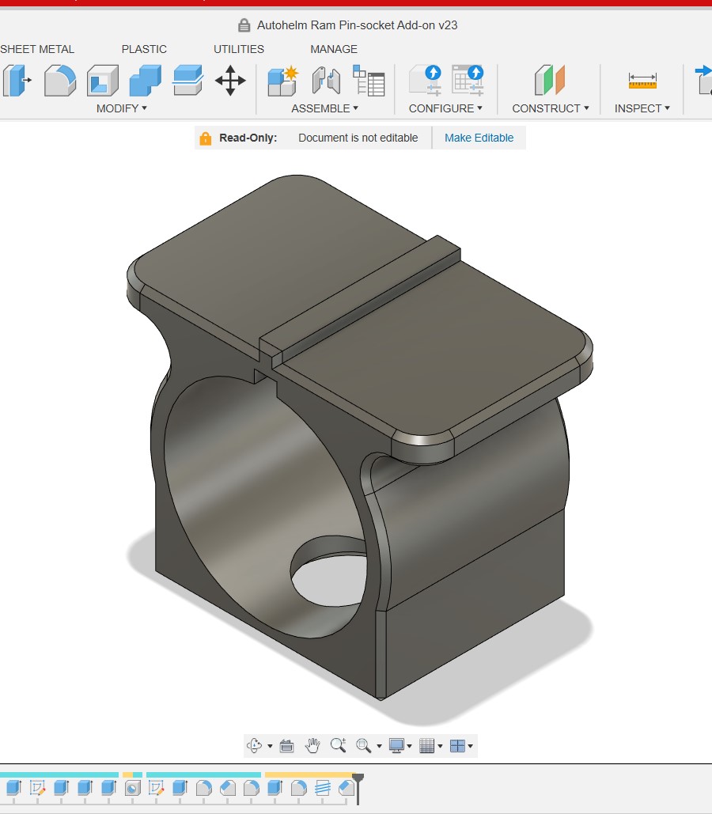Expand the CONFIGURE dropdown
This screenshot has height=814, width=712.
pos(445,108)
